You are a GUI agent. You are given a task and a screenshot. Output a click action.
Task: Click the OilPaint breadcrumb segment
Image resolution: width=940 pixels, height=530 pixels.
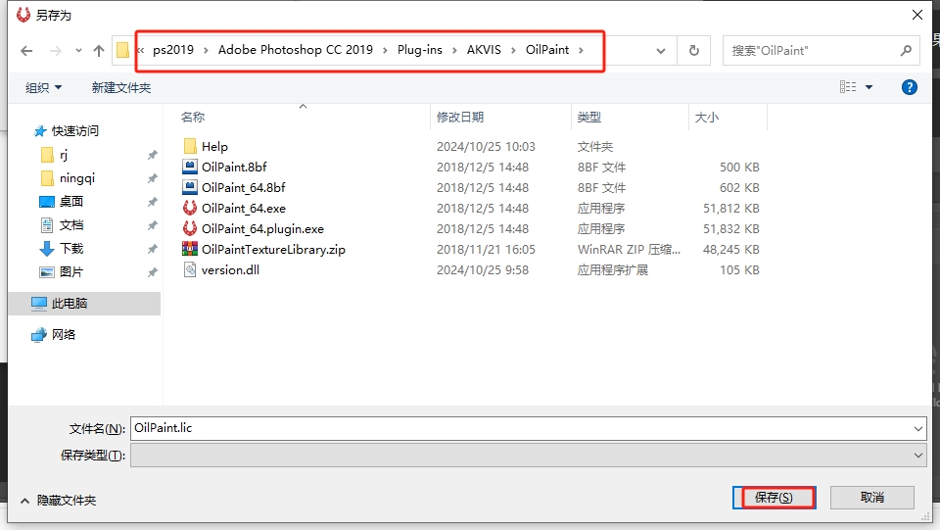(x=547, y=50)
